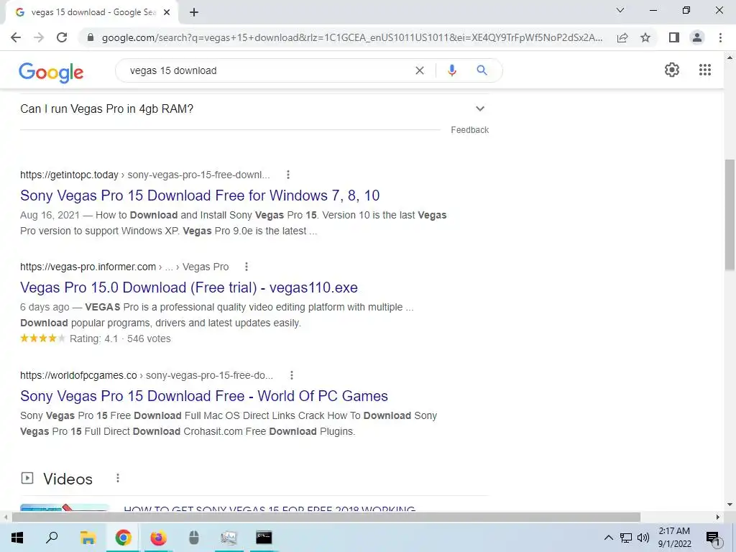Open Windows Start menu

click(x=17, y=538)
